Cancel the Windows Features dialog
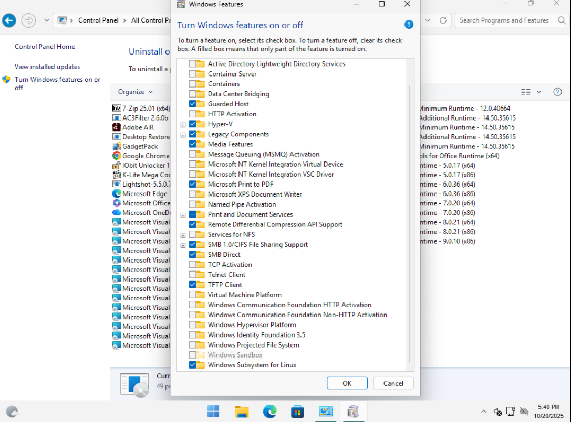 click(393, 383)
